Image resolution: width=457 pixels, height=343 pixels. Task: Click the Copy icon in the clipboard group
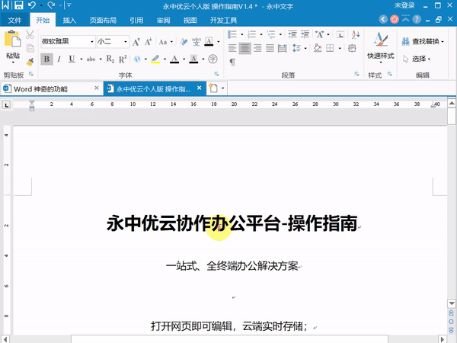[30, 48]
